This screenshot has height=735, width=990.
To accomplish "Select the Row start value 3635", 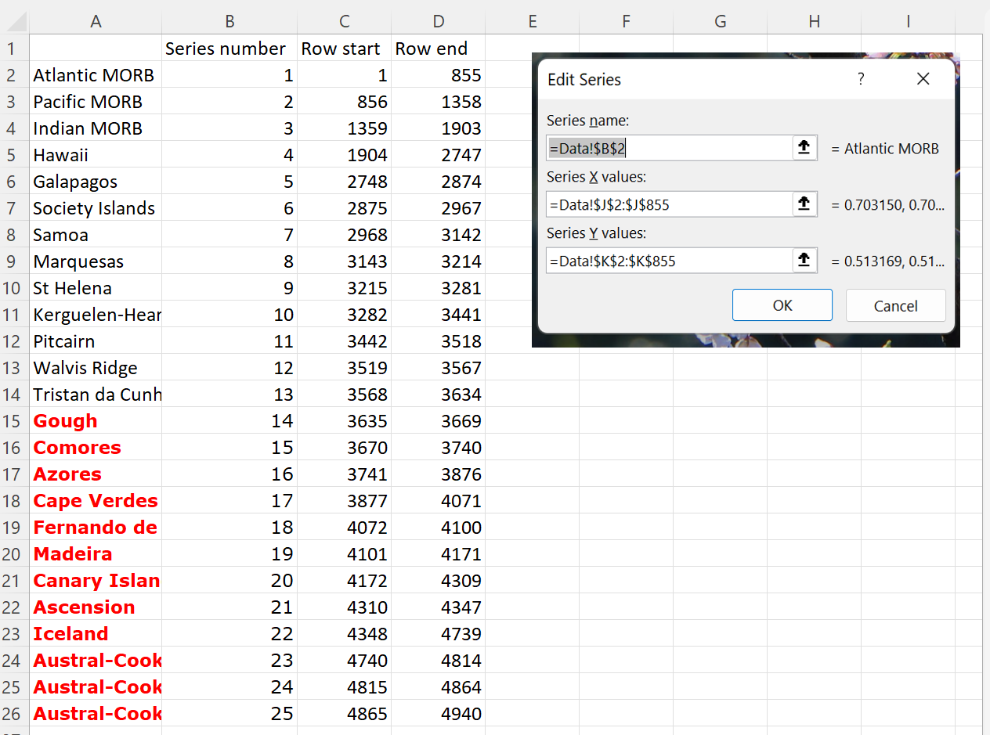I will click(x=345, y=421).
